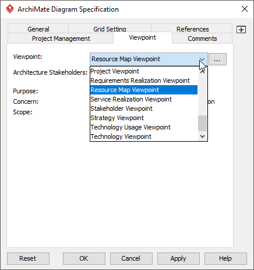Screen dimensions: 254x270
Task: Close the ArchiMate Diagram Specification dialog
Action: (245, 9)
